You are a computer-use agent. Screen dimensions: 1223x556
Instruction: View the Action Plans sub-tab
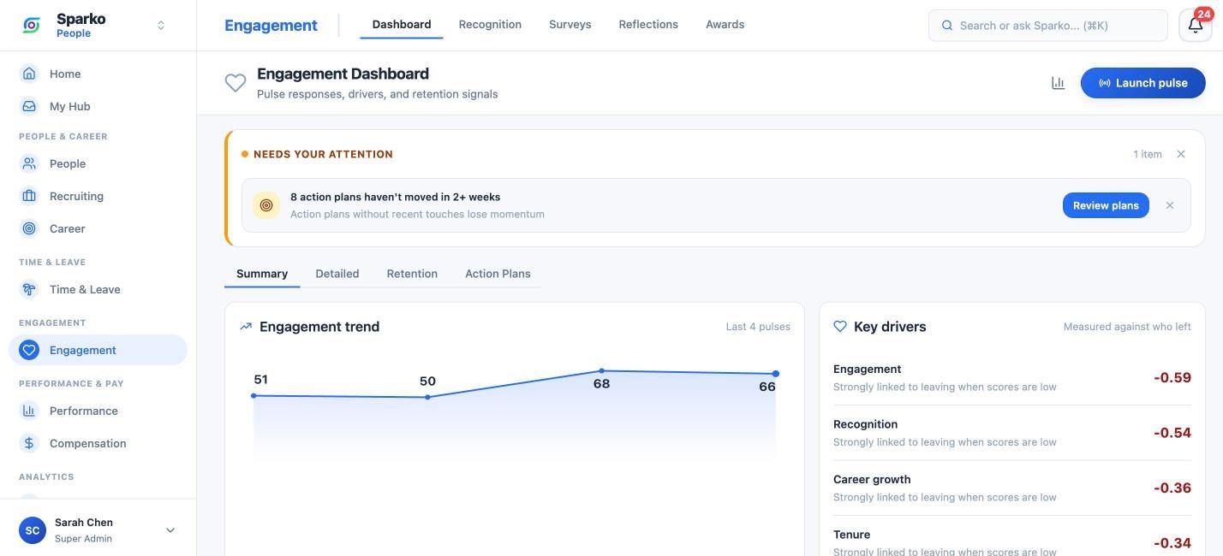pyautogui.click(x=498, y=274)
